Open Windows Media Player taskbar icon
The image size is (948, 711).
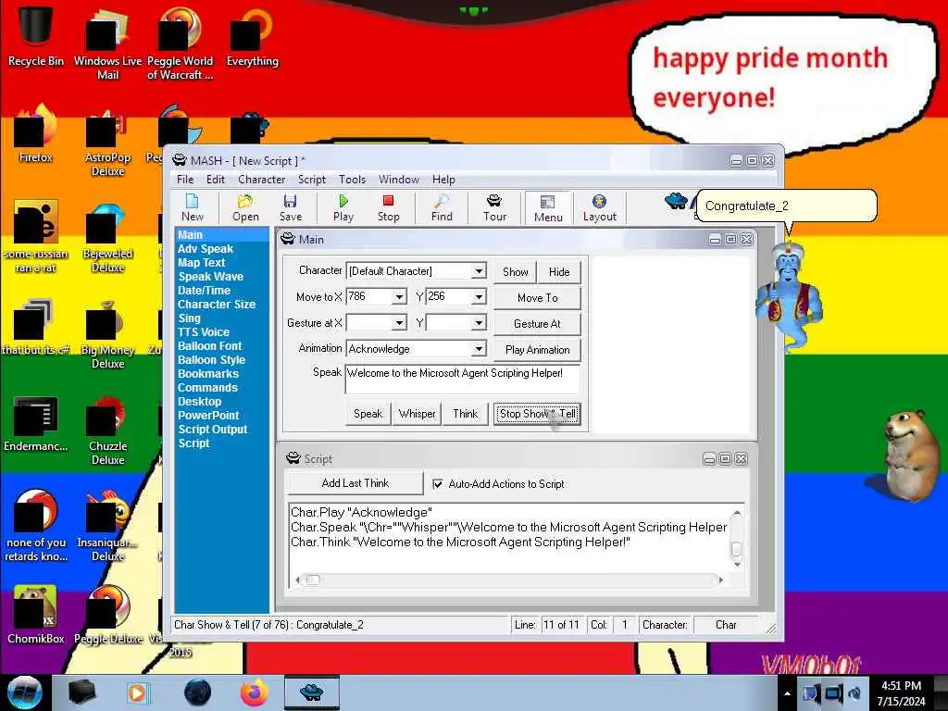point(137,692)
